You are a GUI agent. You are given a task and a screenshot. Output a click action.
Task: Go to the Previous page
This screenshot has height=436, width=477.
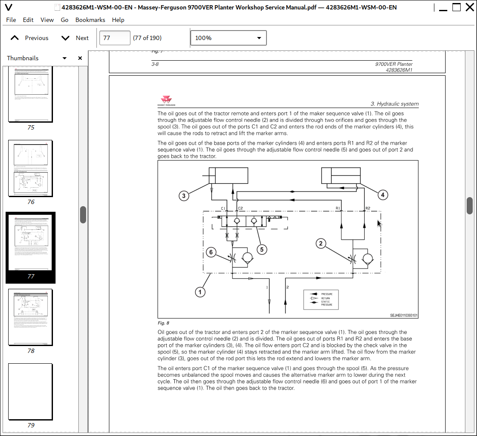tap(30, 38)
